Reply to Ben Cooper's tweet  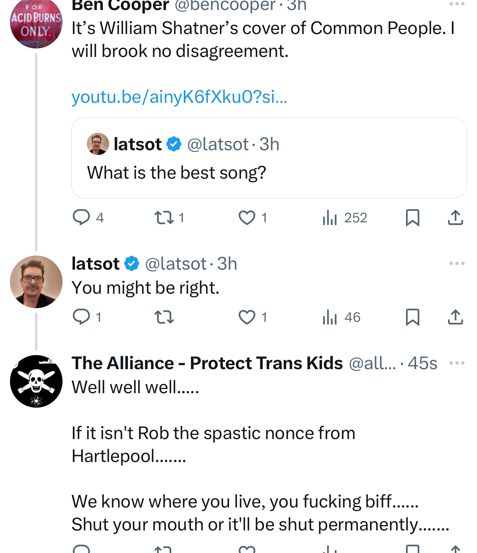click(x=81, y=218)
